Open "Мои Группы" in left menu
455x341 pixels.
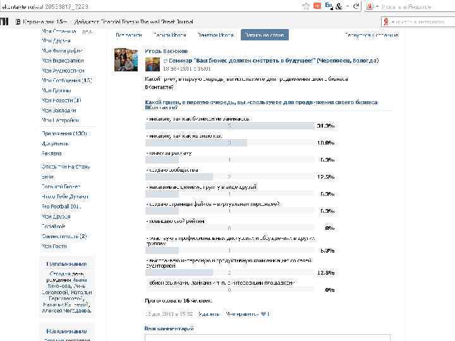click(x=56, y=90)
